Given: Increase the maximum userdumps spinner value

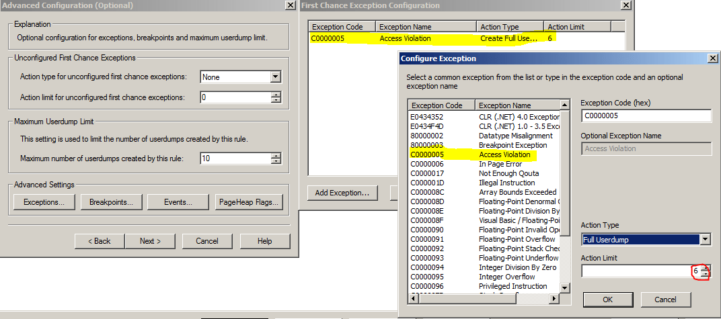Looking at the screenshot, I should pos(275,156).
